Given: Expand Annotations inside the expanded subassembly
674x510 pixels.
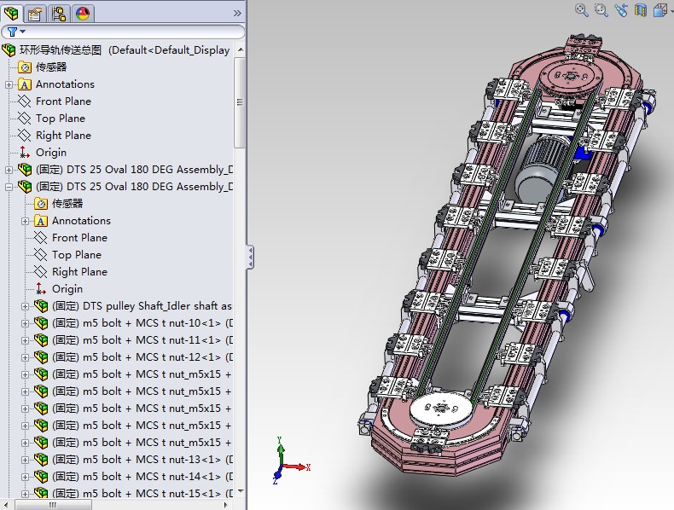Looking at the screenshot, I should 25,221.
